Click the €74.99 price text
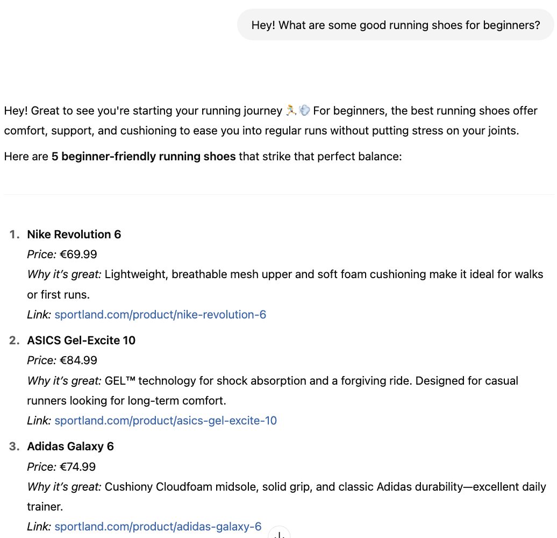This screenshot has height=538, width=557. point(78,466)
